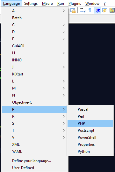Viewport: 115px width, 172px height.
Task: Toggle the Show indent guide icon
Action: pyautogui.click(x=97, y=10)
